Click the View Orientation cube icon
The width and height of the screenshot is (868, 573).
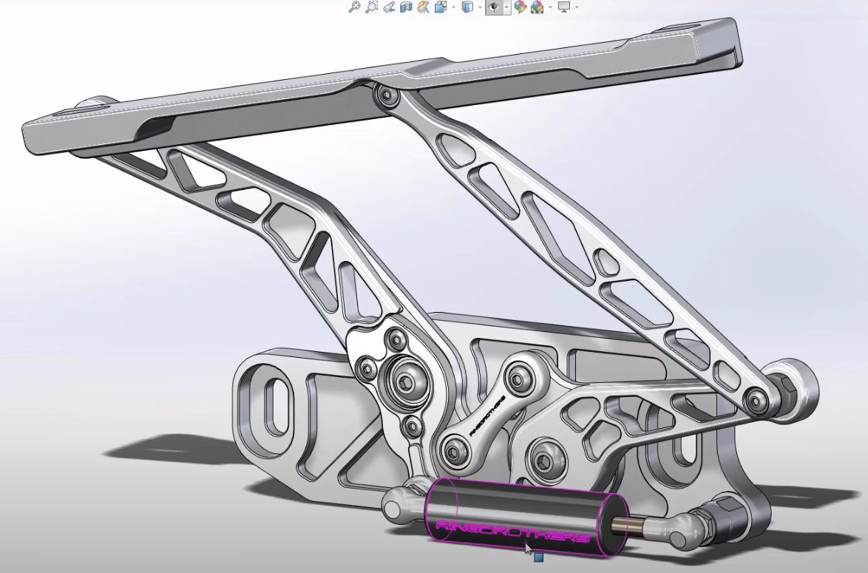tap(440, 9)
